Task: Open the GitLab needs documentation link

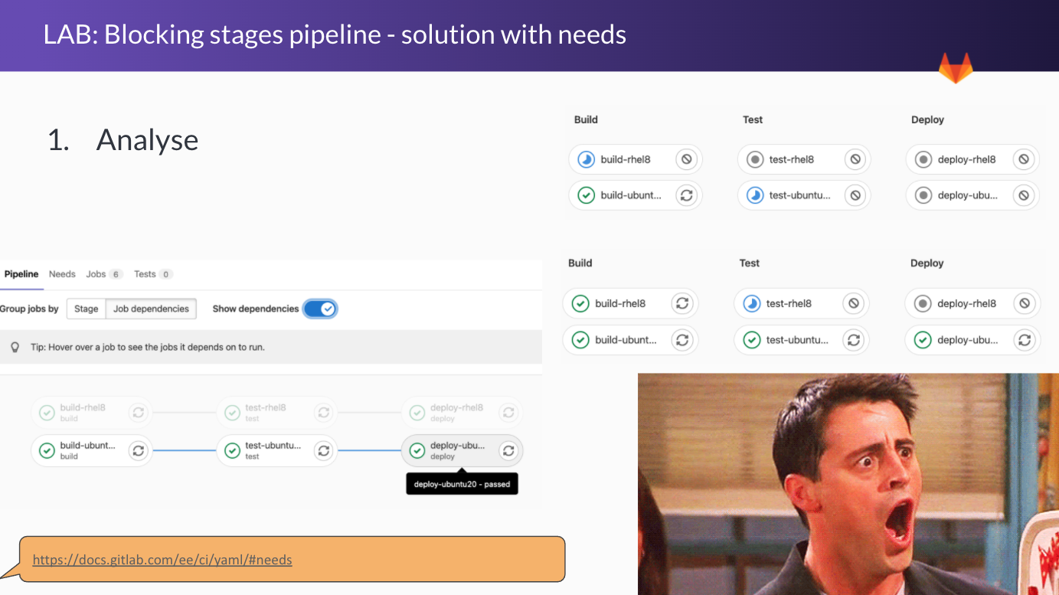Action: coord(162,559)
